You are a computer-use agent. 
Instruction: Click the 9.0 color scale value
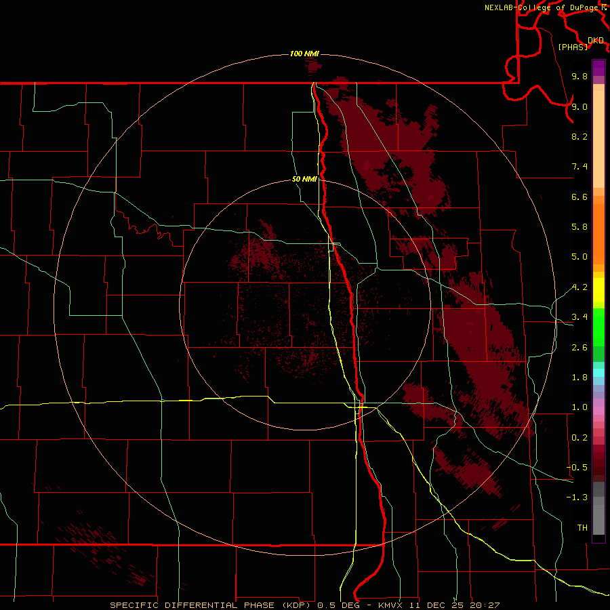(579, 106)
